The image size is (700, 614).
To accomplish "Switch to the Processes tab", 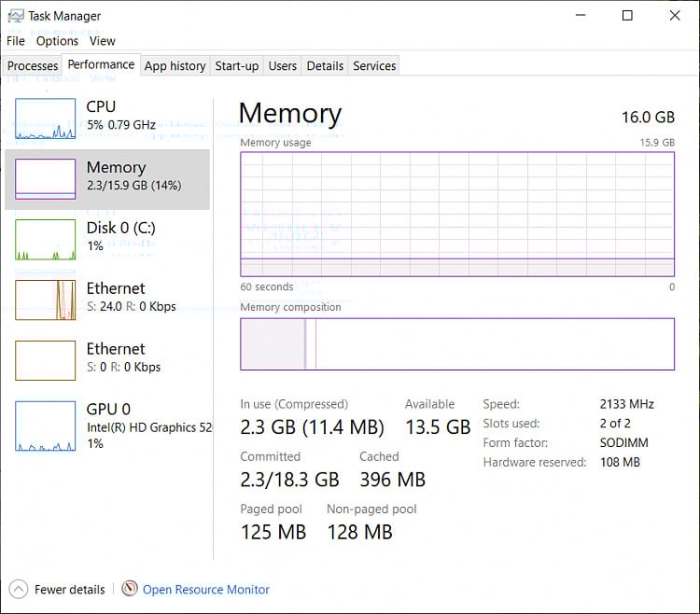I will click(x=33, y=65).
